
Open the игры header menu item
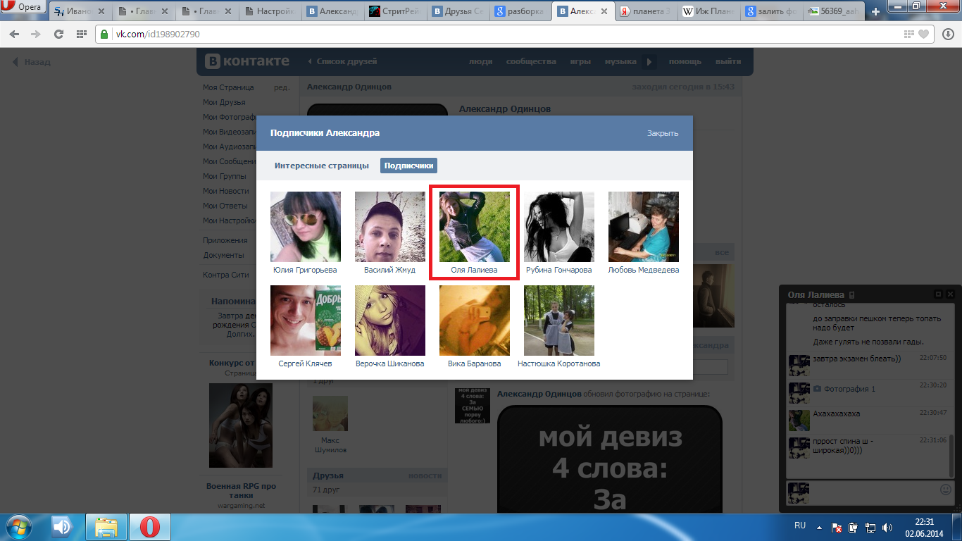click(x=580, y=62)
